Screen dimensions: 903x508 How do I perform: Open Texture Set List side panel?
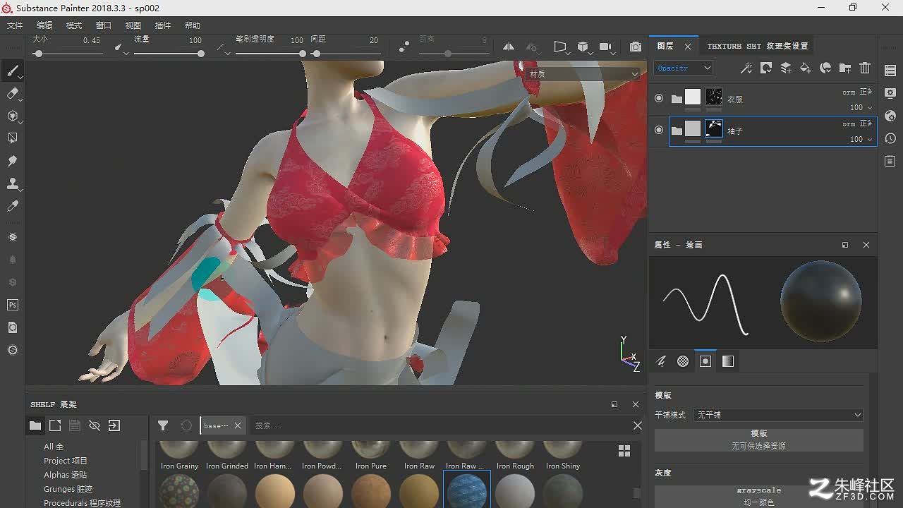pyautogui.click(x=890, y=71)
